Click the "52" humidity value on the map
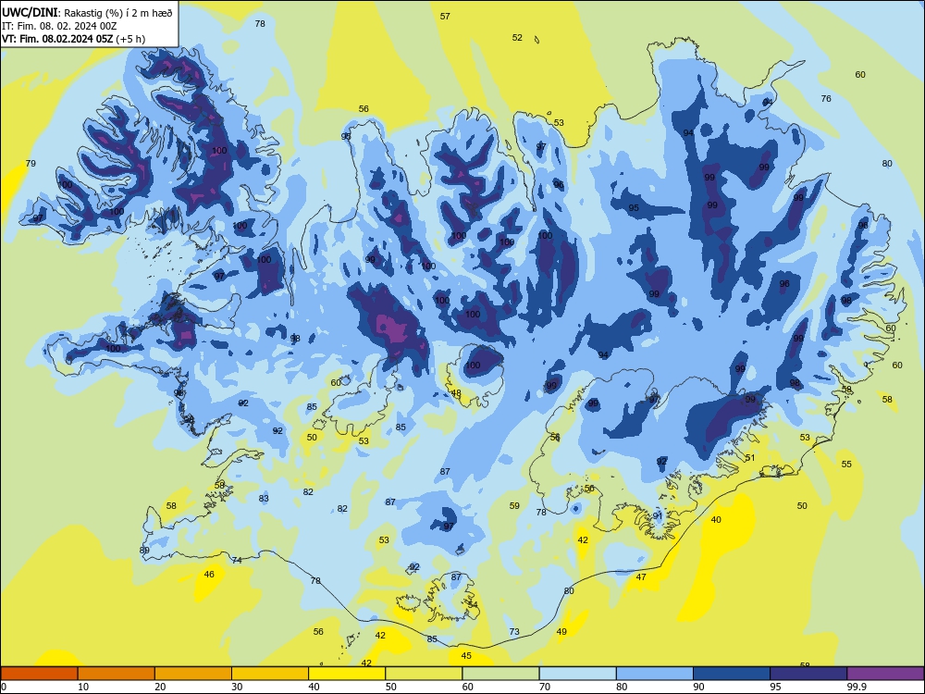The image size is (925, 694). [517, 38]
